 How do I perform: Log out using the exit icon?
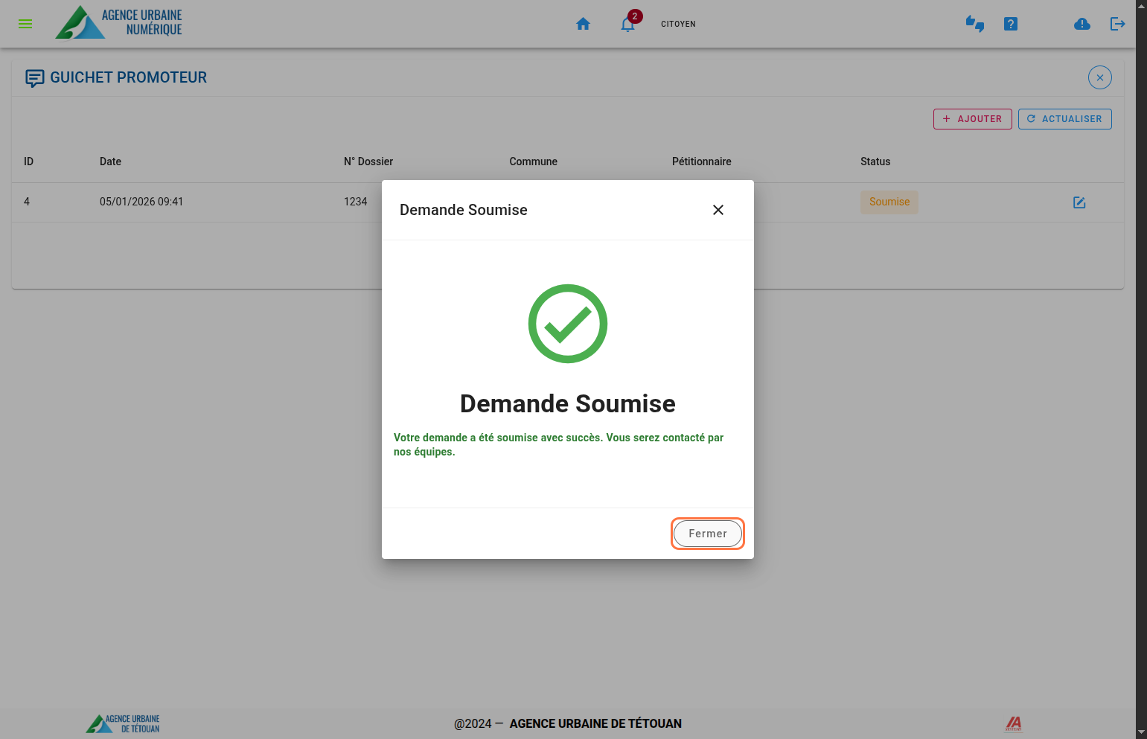pyautogui.click(x=1117, y=24)
